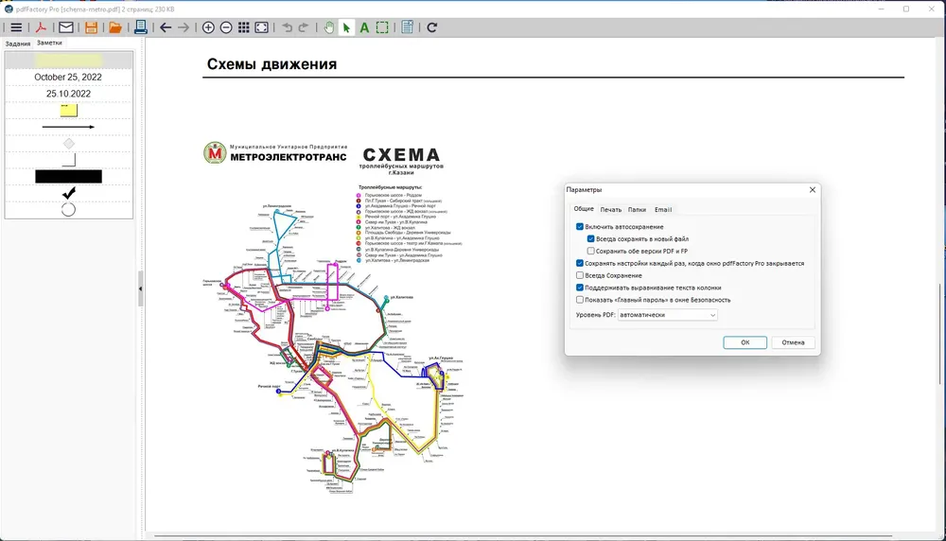The height and width of the screenshot is (541, 946).
Task: Click the printer icon in toolbar
Action: tap(141, 27)
